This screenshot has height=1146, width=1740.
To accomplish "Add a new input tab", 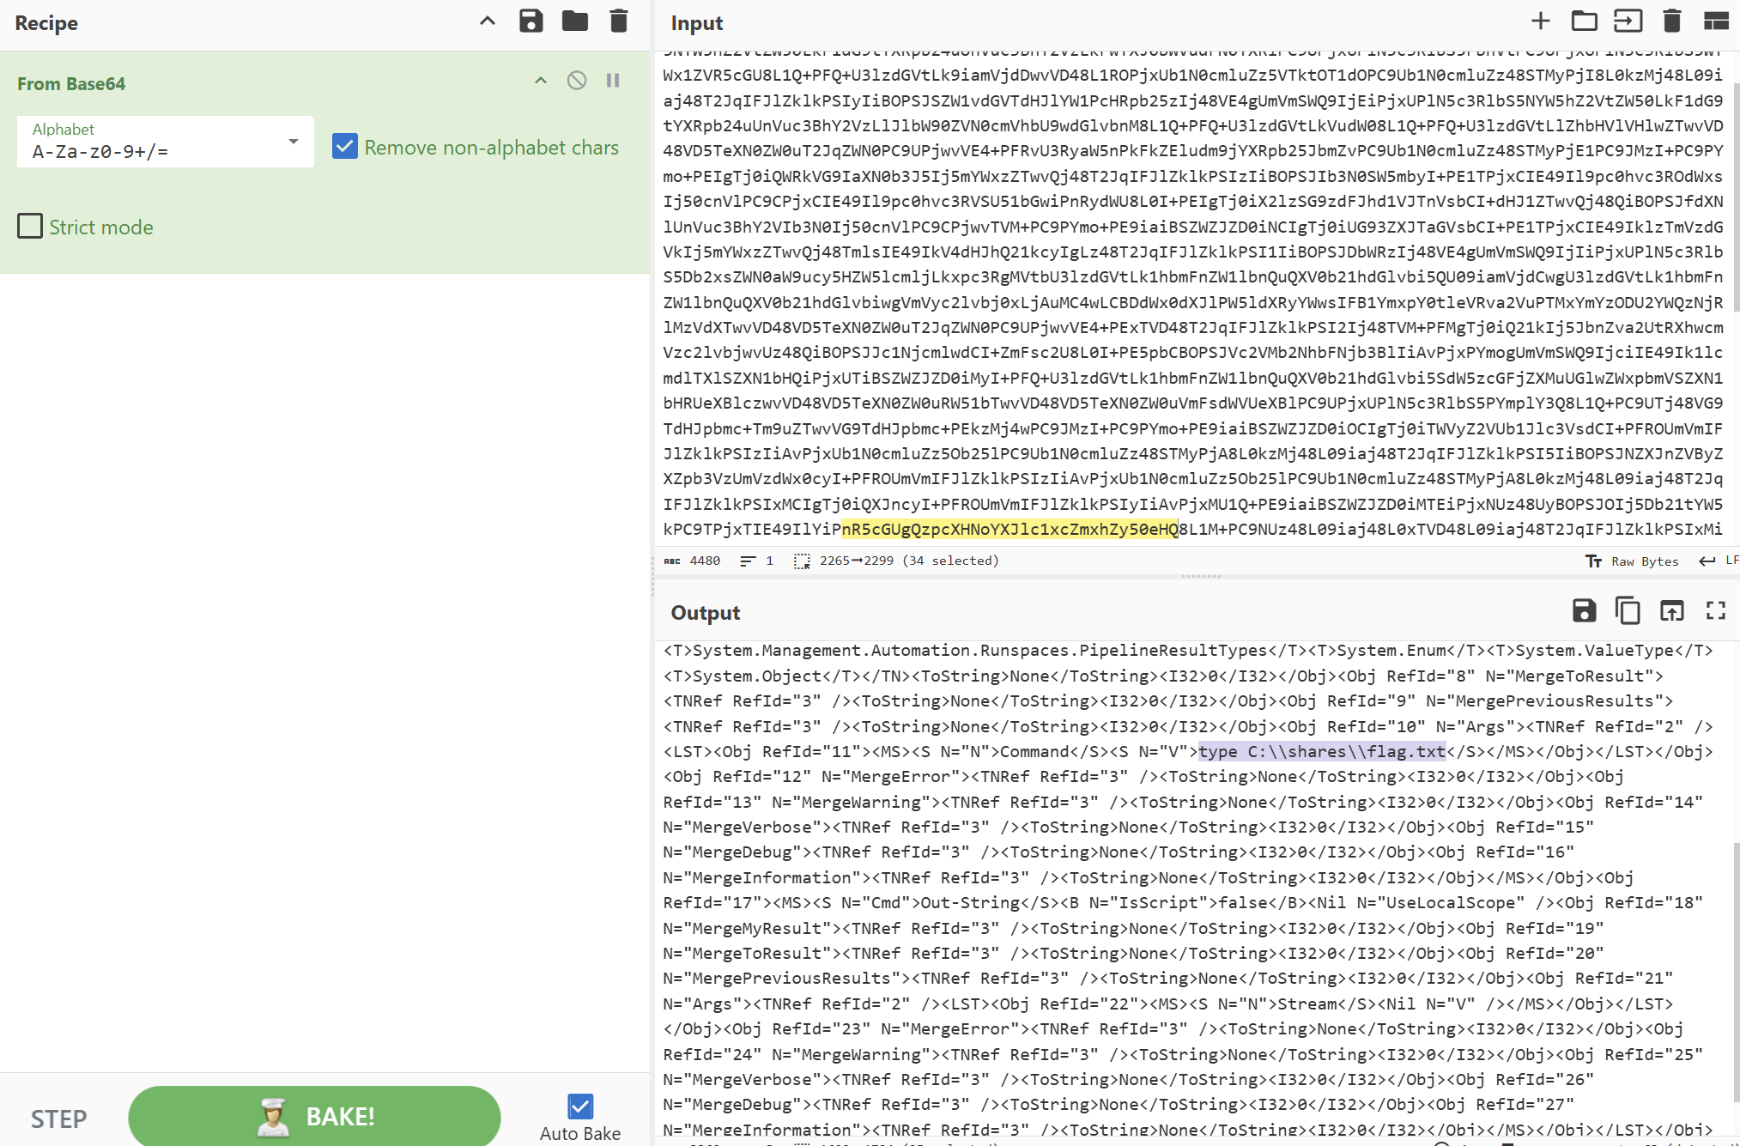I will coord(1541,21).
